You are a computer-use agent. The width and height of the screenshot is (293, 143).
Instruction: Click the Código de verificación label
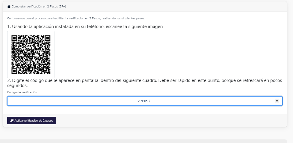tap(22, 92)
